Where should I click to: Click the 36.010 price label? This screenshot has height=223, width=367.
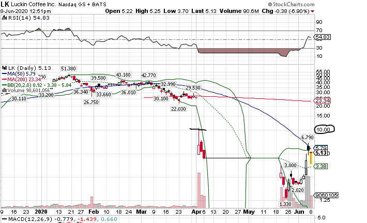tap(128, 92)
